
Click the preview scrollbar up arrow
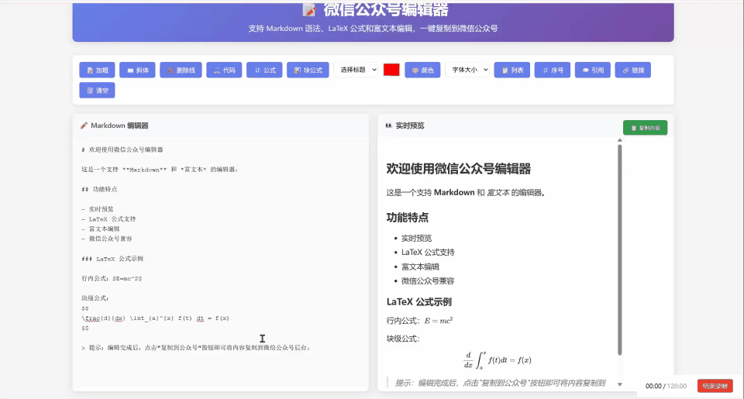tap(620, 140)
